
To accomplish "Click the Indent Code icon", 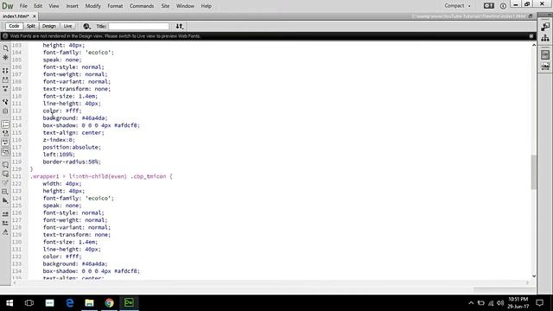I will 5,214.
